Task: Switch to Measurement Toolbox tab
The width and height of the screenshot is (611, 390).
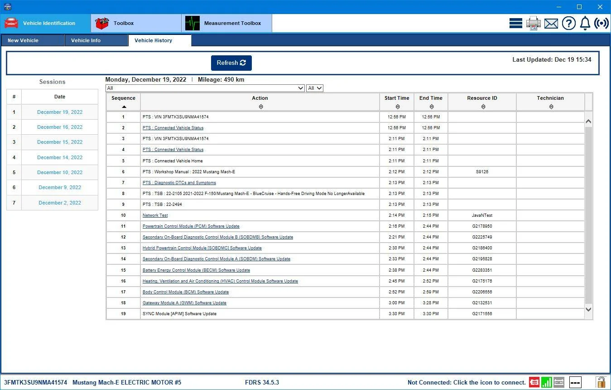Action: click(x=227, y=23)
